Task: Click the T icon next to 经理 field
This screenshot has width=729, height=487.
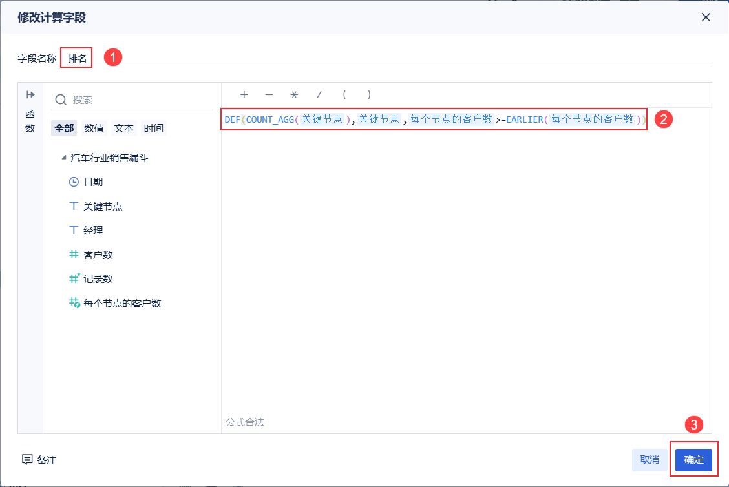Action: pyautogui.click(x=73, y=229)
